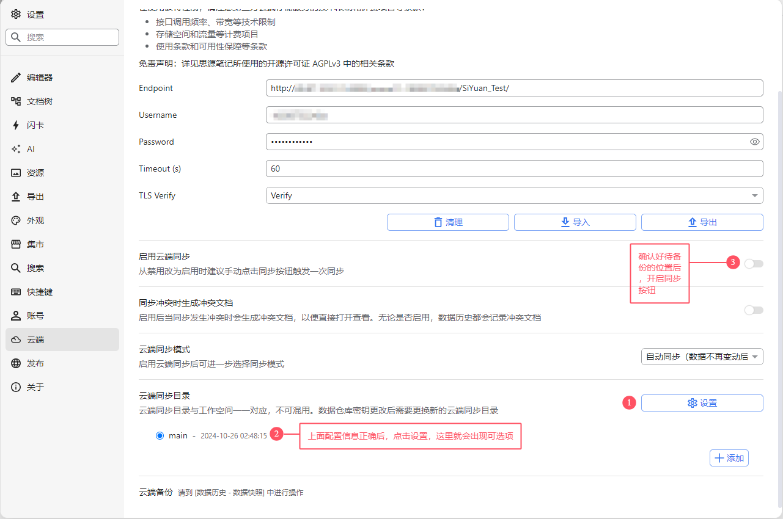Expand the 云端同步模式 dropdown
This screenshot has width=783, height=519.
pyautogui.click(x=702, y=357)
